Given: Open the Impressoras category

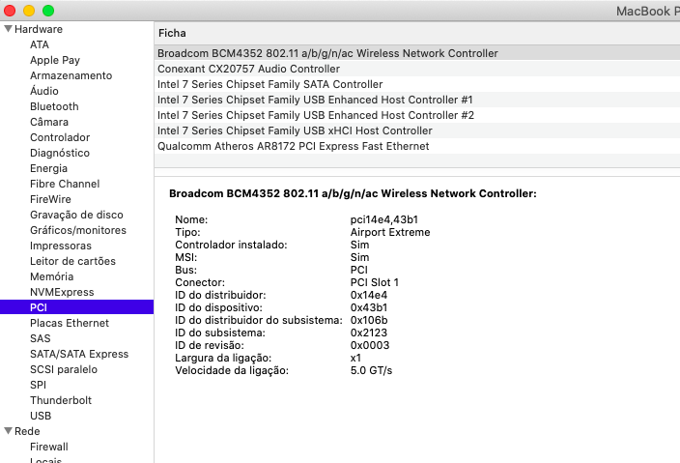Looking at the screenshot, I should pyautogui.click(x=61, y=246).
